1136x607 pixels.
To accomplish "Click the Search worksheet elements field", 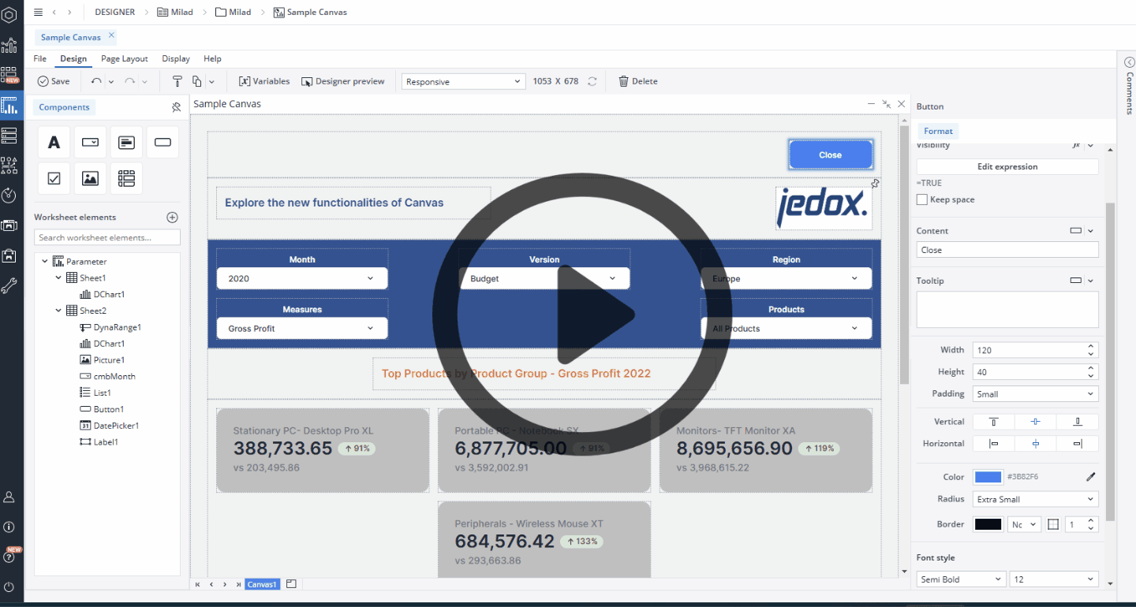I will pos(107,237).
